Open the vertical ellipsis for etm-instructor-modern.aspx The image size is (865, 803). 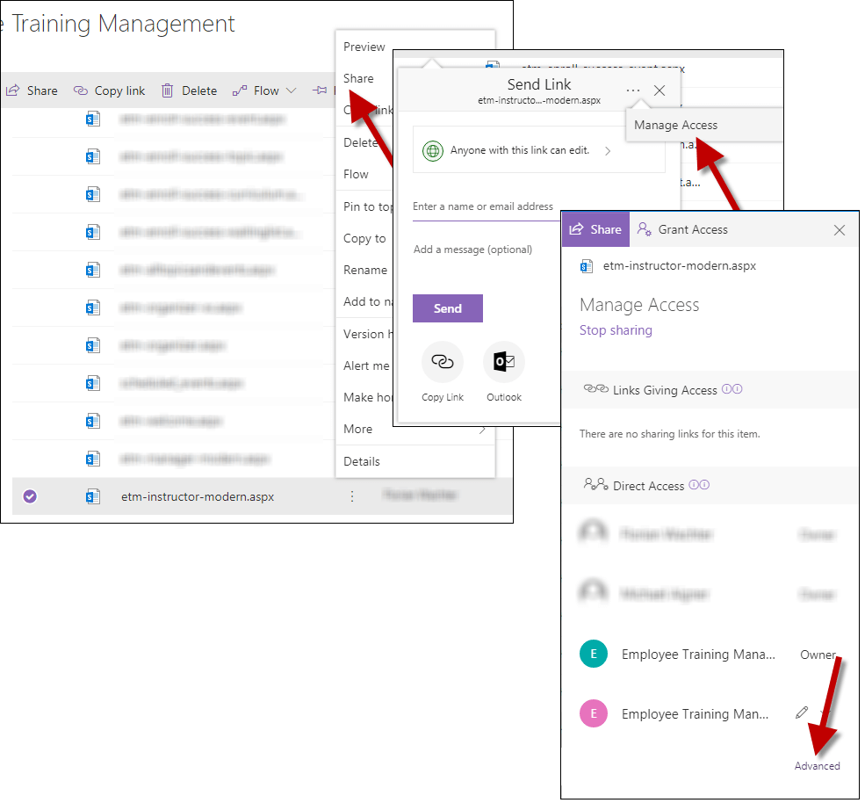352,496
